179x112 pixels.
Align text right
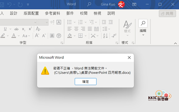pos(83,29)
